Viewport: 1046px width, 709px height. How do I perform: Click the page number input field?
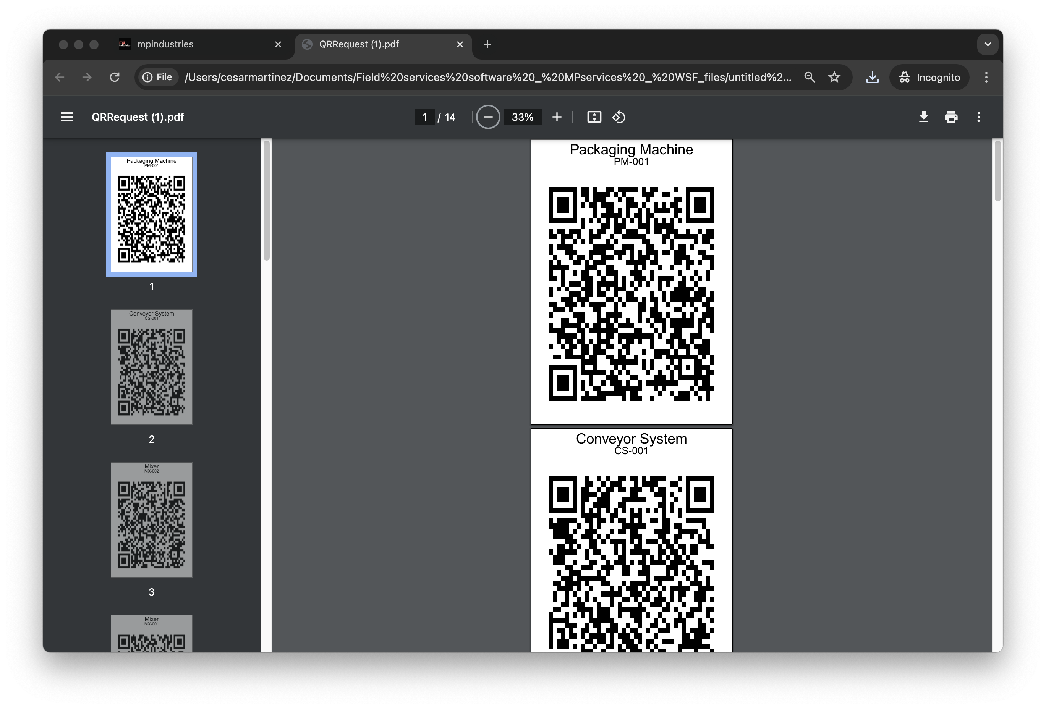[424, 117]
